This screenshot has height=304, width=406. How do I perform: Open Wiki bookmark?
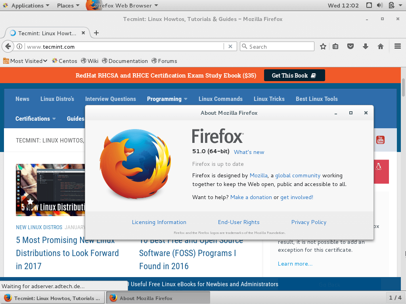(x=90, y=61)
